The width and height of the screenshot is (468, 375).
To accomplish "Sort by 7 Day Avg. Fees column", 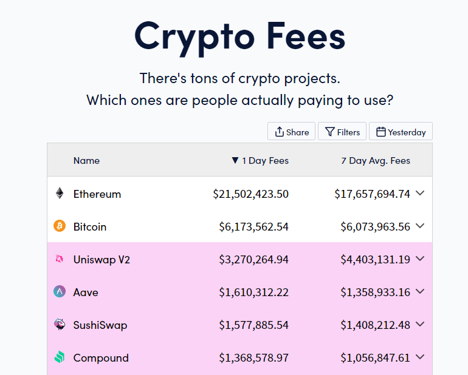I will point(376,161).
